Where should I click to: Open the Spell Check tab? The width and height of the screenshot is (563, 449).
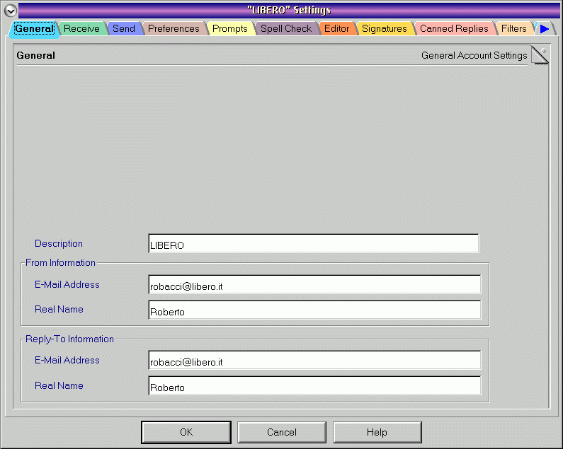[x=286, y=29]
